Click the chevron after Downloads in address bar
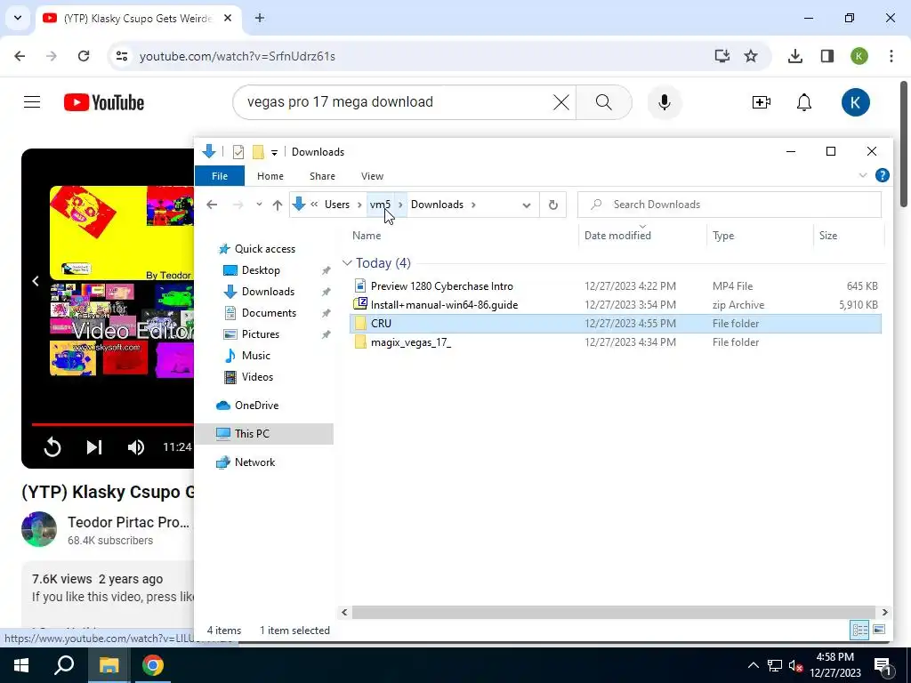 [473, 205]
